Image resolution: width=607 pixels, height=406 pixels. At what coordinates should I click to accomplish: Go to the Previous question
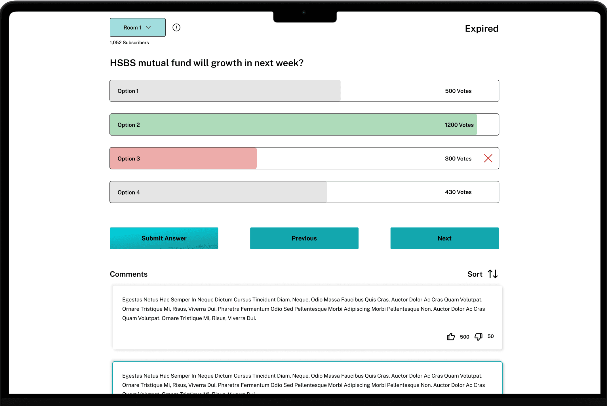304,238
